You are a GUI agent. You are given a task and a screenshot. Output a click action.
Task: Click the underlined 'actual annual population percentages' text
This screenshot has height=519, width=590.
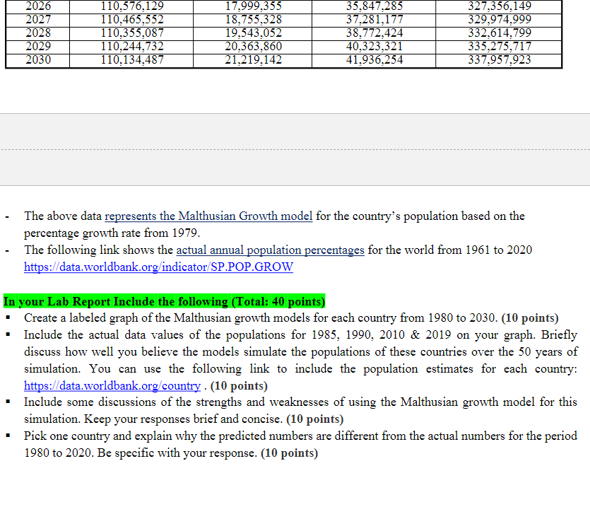pyautogui.click(x=270, y=250)
